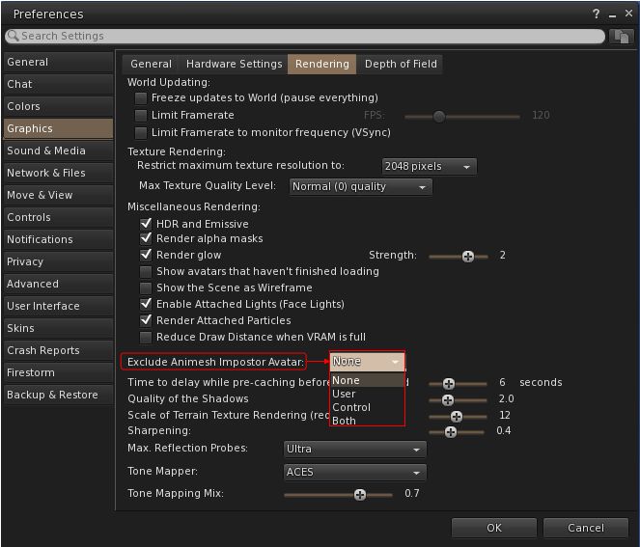
Task: Open the maximum texture resolution dropdown
Action: tap(429, 167)
